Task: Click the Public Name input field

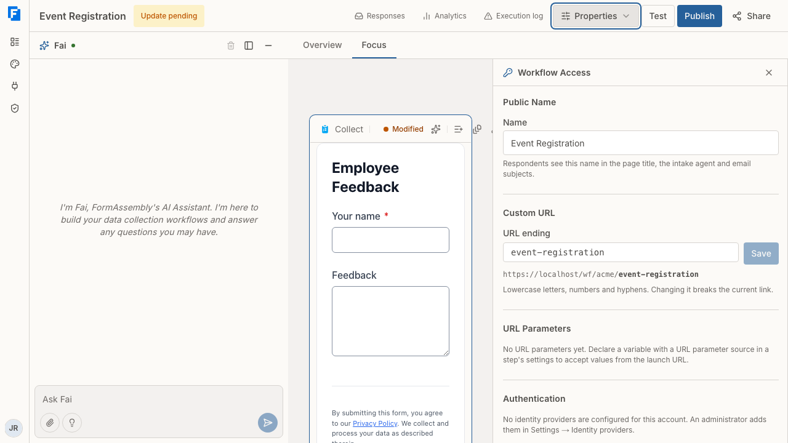Action: 641,143
